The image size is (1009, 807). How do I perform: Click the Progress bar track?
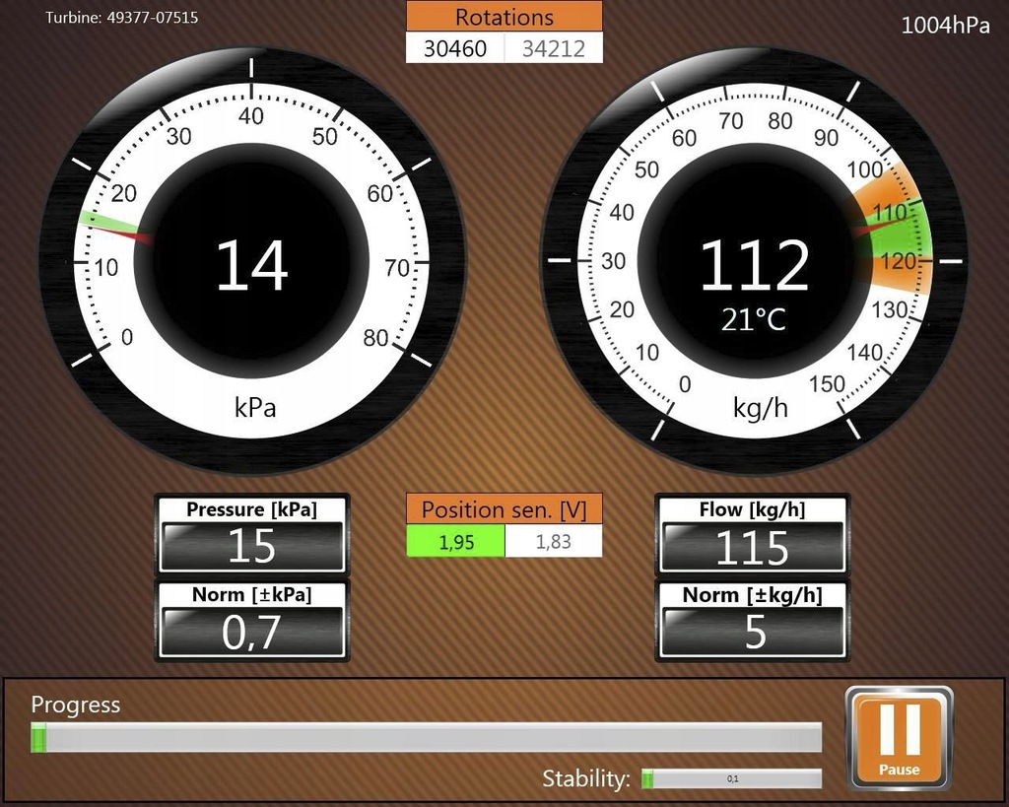[x=426, y=737]
